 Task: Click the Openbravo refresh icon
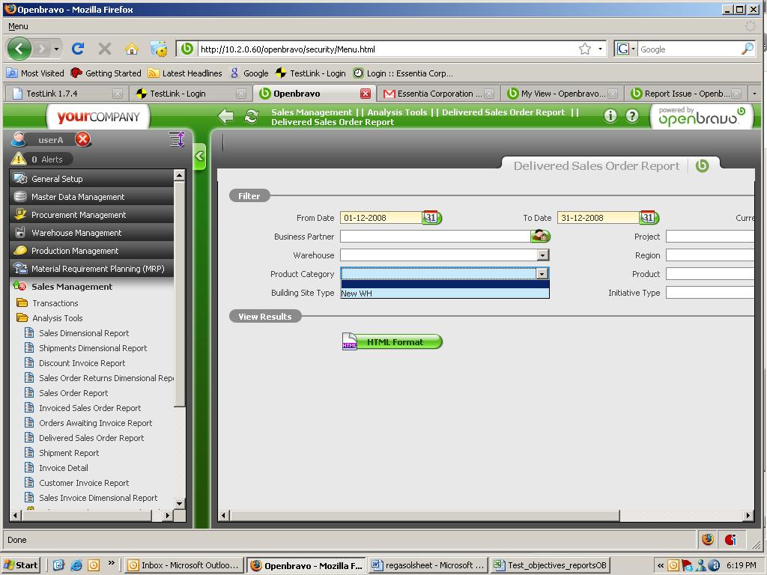coord(251,116)
